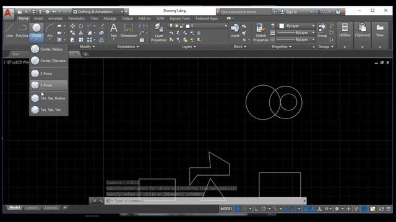Toggle grid display in status bar

(x=238, y=208)
